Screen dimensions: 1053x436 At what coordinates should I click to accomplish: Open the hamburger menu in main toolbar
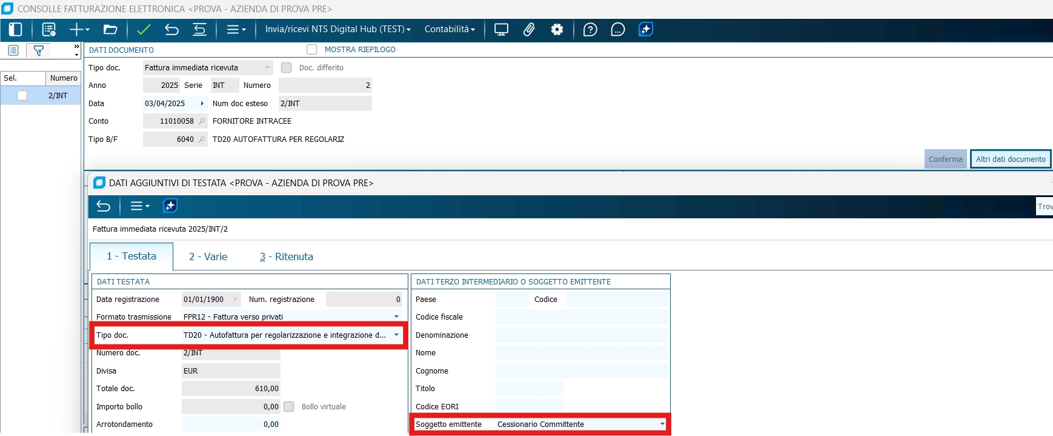236,29
